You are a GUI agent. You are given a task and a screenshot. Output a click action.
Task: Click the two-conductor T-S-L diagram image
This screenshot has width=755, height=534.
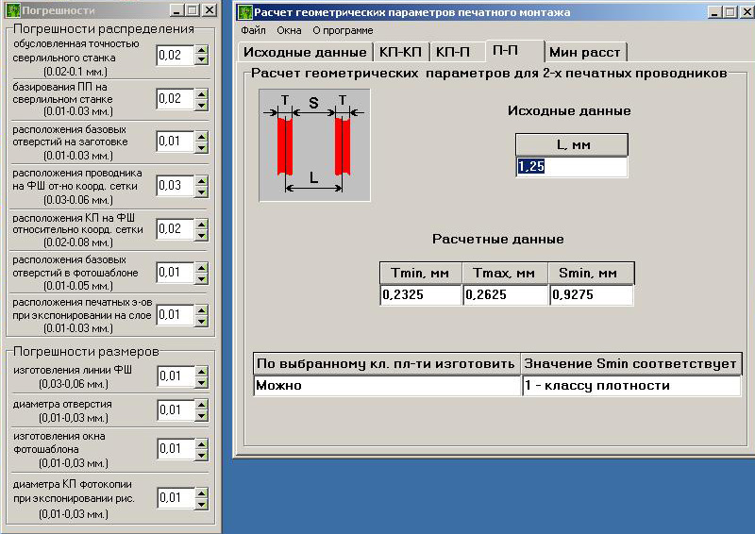pyautogui.click(x=315, y=144)
